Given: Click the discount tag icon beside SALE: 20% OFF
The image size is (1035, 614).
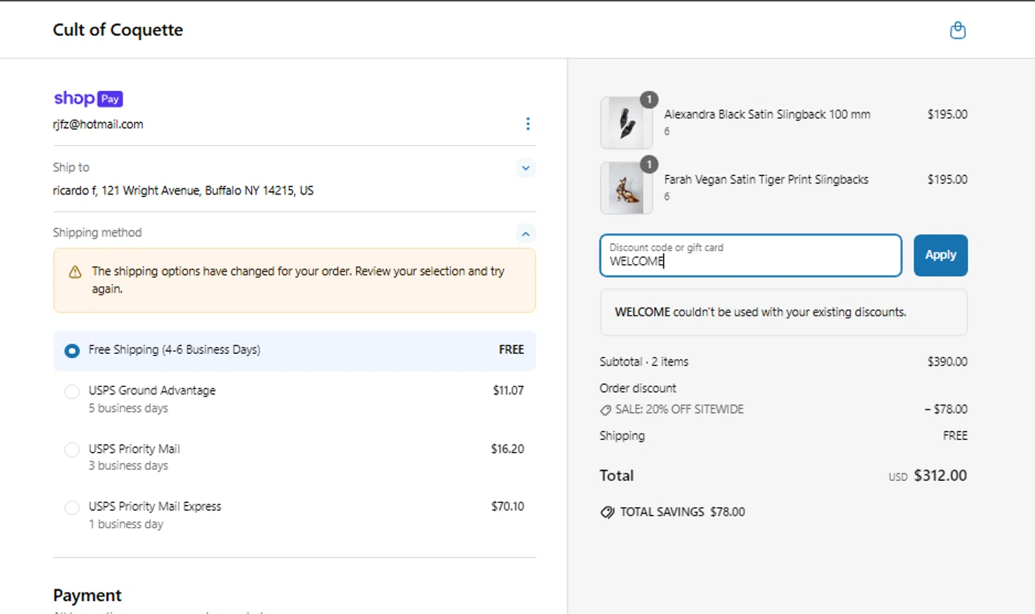Looking at the screenshot, I should [605, 410].
